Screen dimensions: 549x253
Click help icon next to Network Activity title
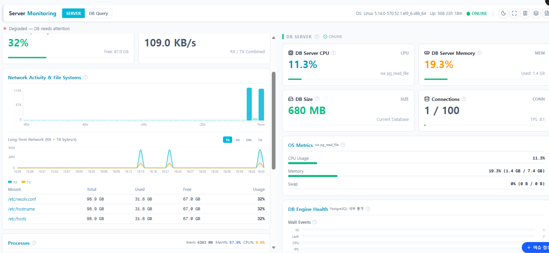pyautogui.click(x=85, y=77)
